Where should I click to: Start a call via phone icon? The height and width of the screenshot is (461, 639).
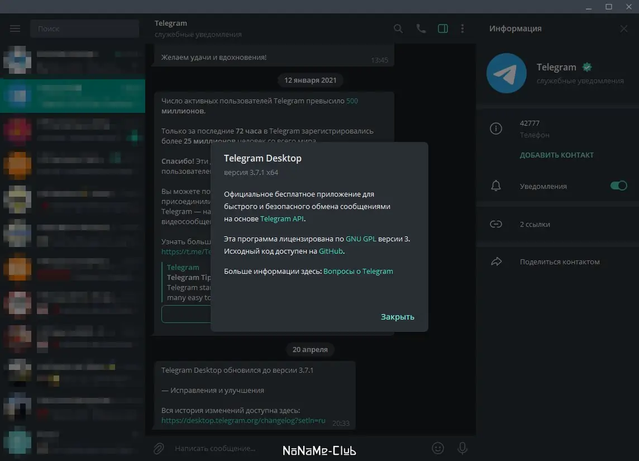click(x=421, y=28)
